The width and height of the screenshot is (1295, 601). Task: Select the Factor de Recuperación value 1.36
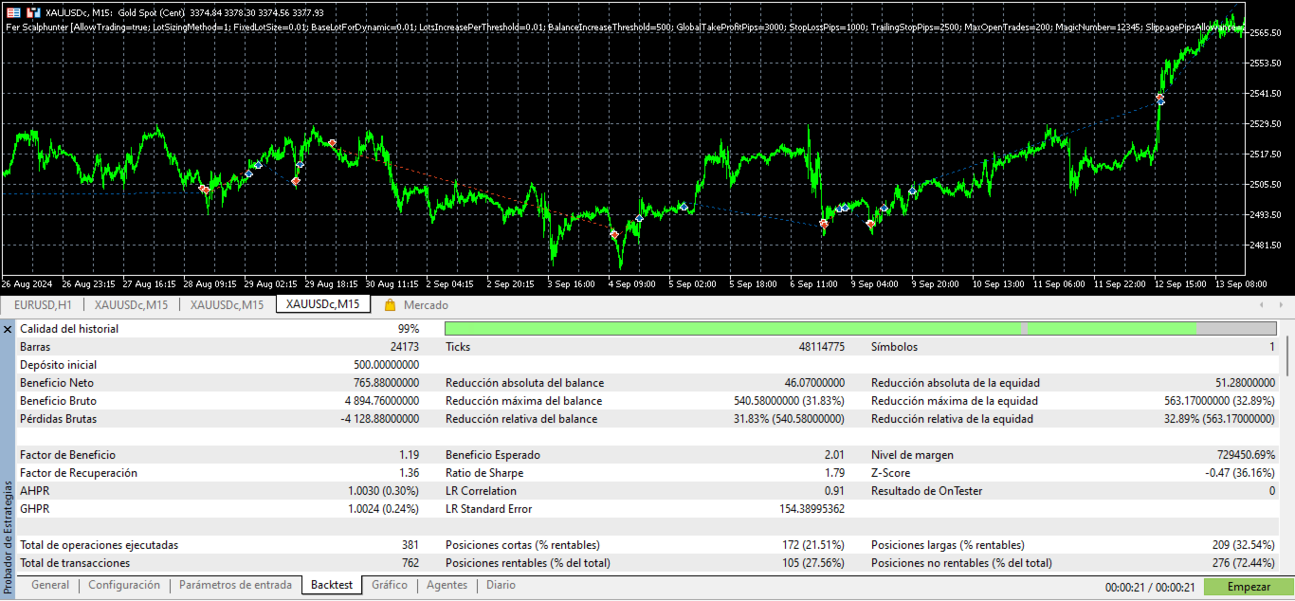(410, 473)
